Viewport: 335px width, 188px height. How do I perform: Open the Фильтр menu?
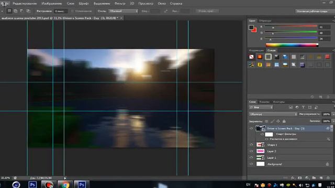[x=120, y=4]
